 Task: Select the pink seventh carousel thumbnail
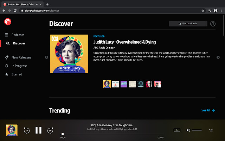[x=157, y=84]
